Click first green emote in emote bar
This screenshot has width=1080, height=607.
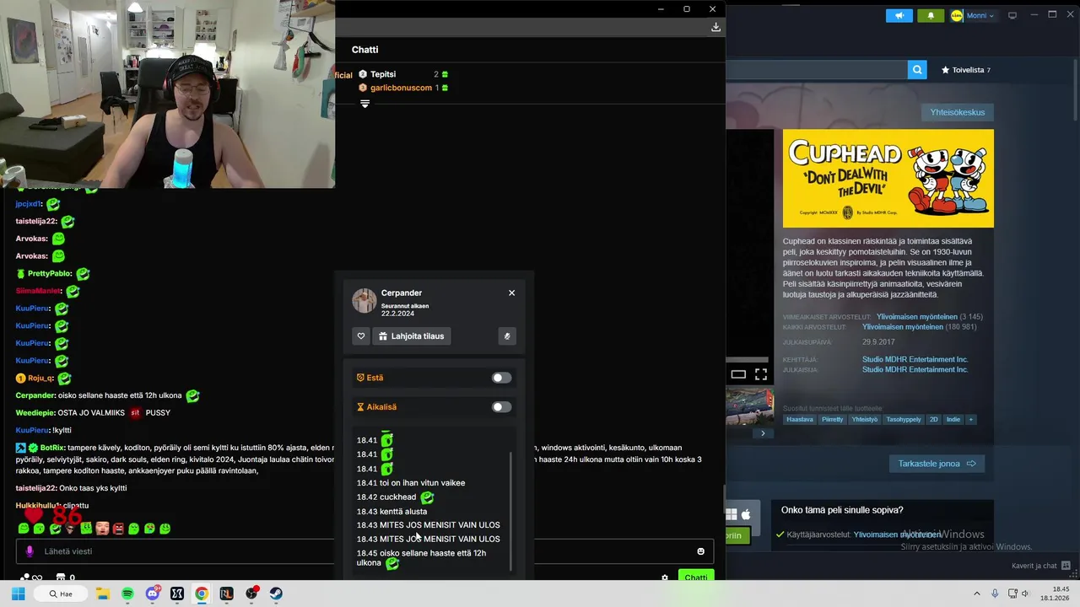pyautogui.click(x=24, y=529)
